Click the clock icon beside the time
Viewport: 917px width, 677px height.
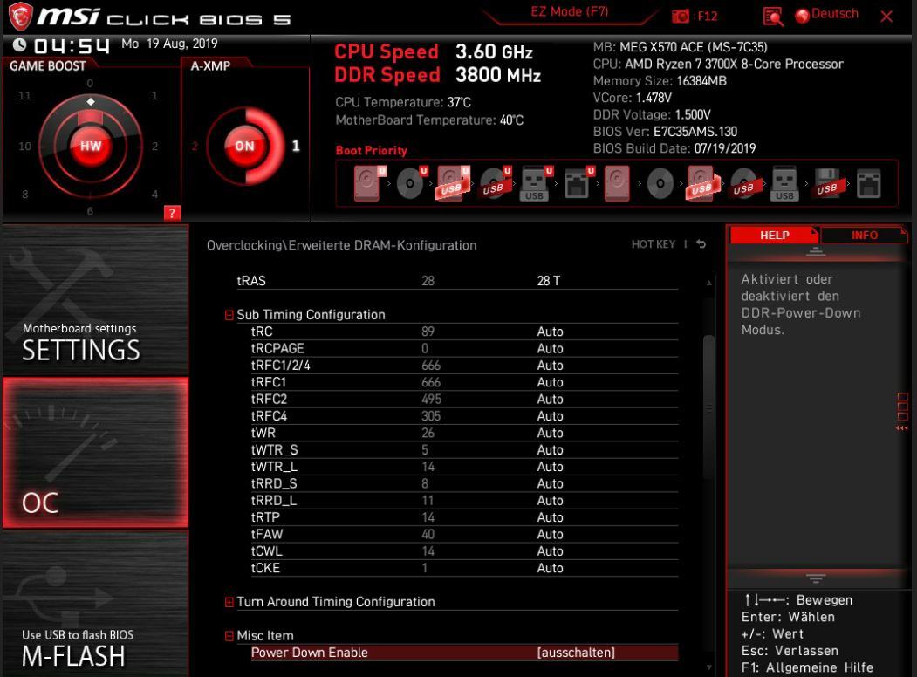[x=19, y=44]
